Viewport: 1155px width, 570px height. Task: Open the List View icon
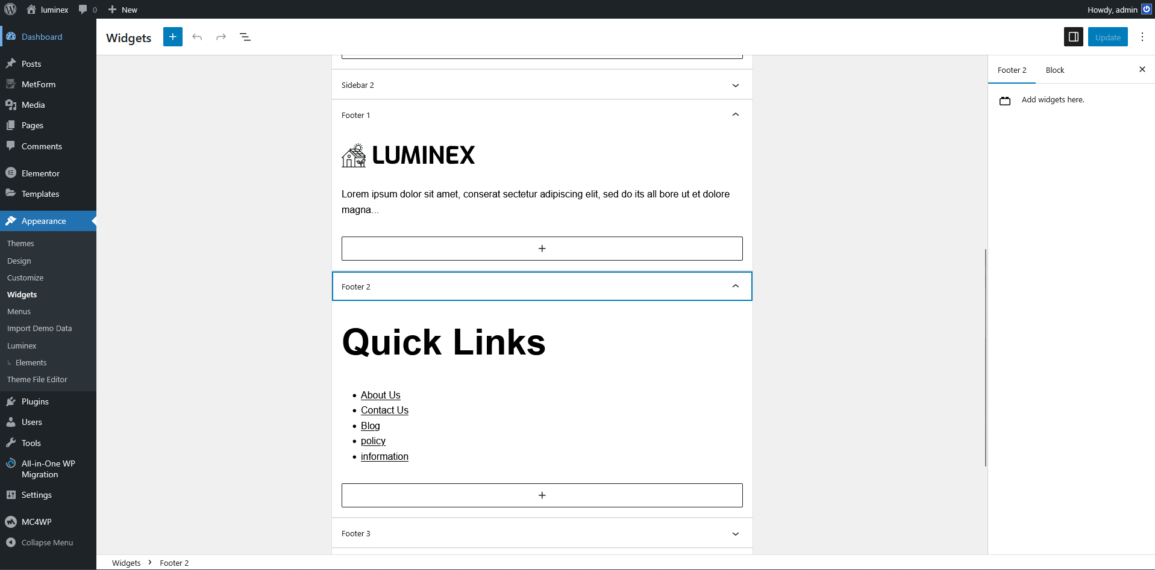(245, 37)
